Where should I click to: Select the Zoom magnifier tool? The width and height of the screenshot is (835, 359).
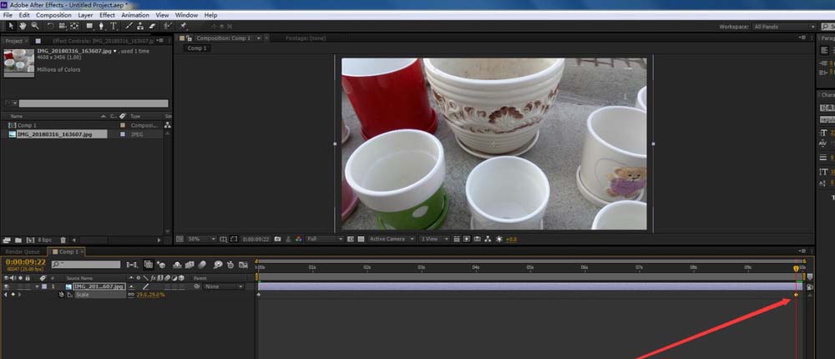coord(35,27)
